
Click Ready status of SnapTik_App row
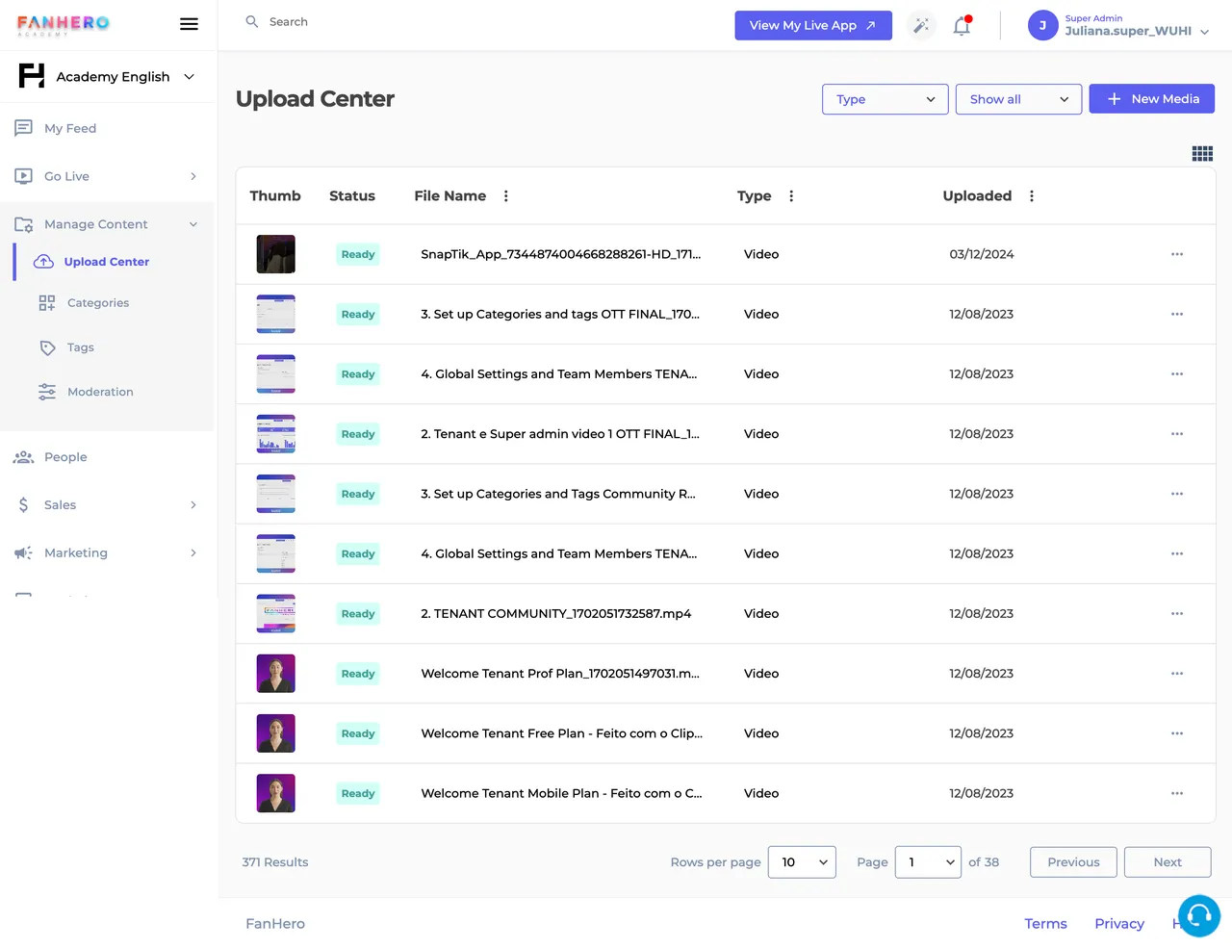pyautogui.click(x=358, y=254)
